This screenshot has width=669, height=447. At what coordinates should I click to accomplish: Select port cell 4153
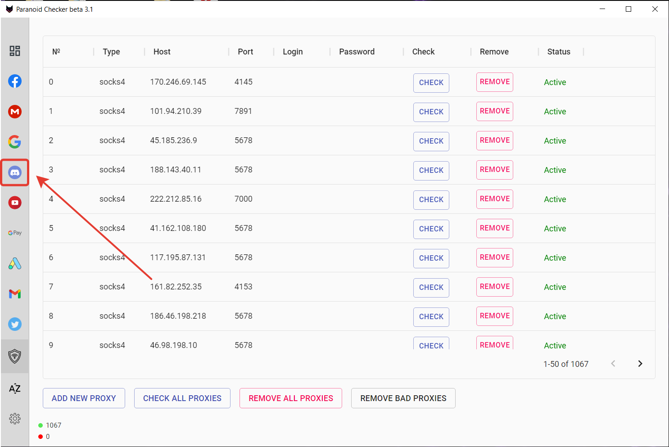(244, 287)
